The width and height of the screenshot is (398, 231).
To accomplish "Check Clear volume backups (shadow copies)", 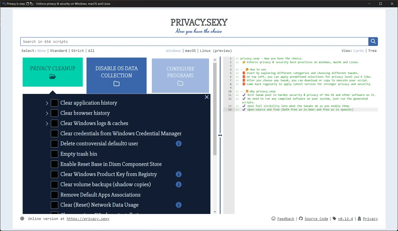I will point(55,184).
